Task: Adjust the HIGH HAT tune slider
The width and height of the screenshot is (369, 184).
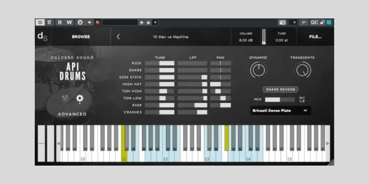Action: pyautogui.click(x=159, y=84)
